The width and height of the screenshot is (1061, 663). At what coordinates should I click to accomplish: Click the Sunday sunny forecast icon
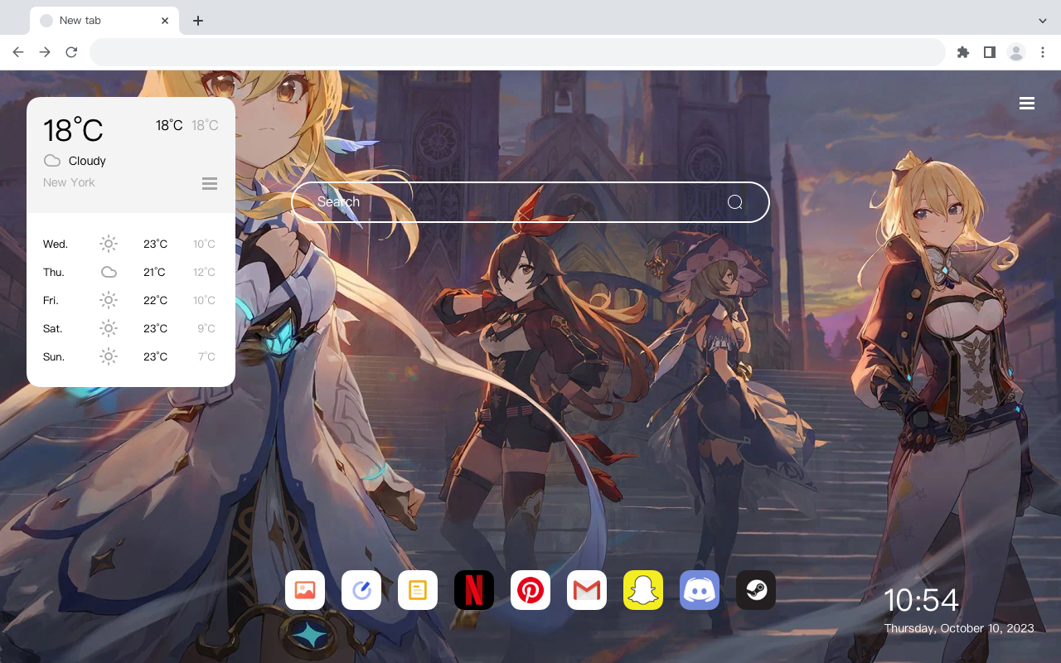tap(109, 356)
